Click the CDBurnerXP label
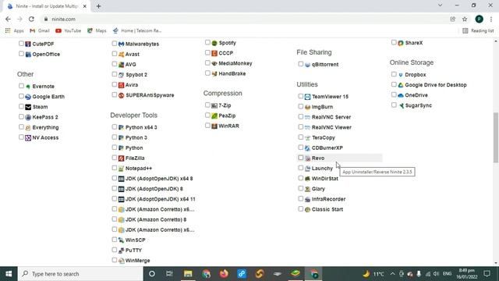This screenshot has width=499, height=281. coord(327,148)
